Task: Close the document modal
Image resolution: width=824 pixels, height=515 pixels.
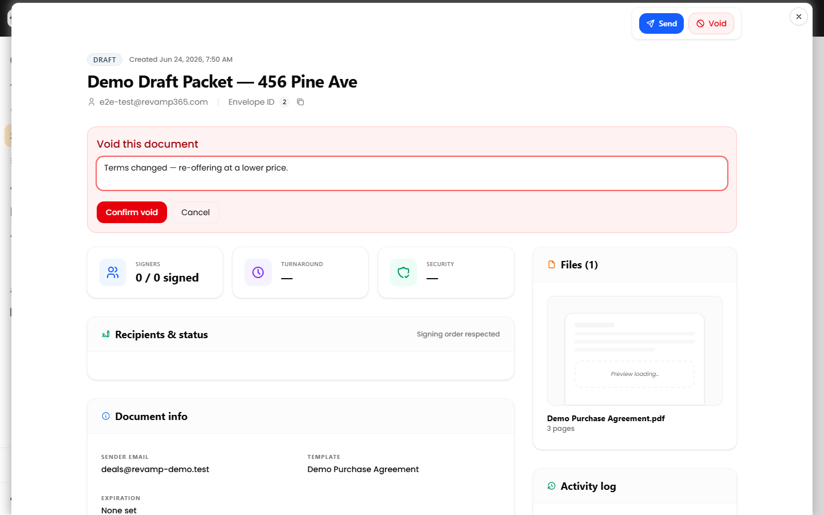Action: 799,17
